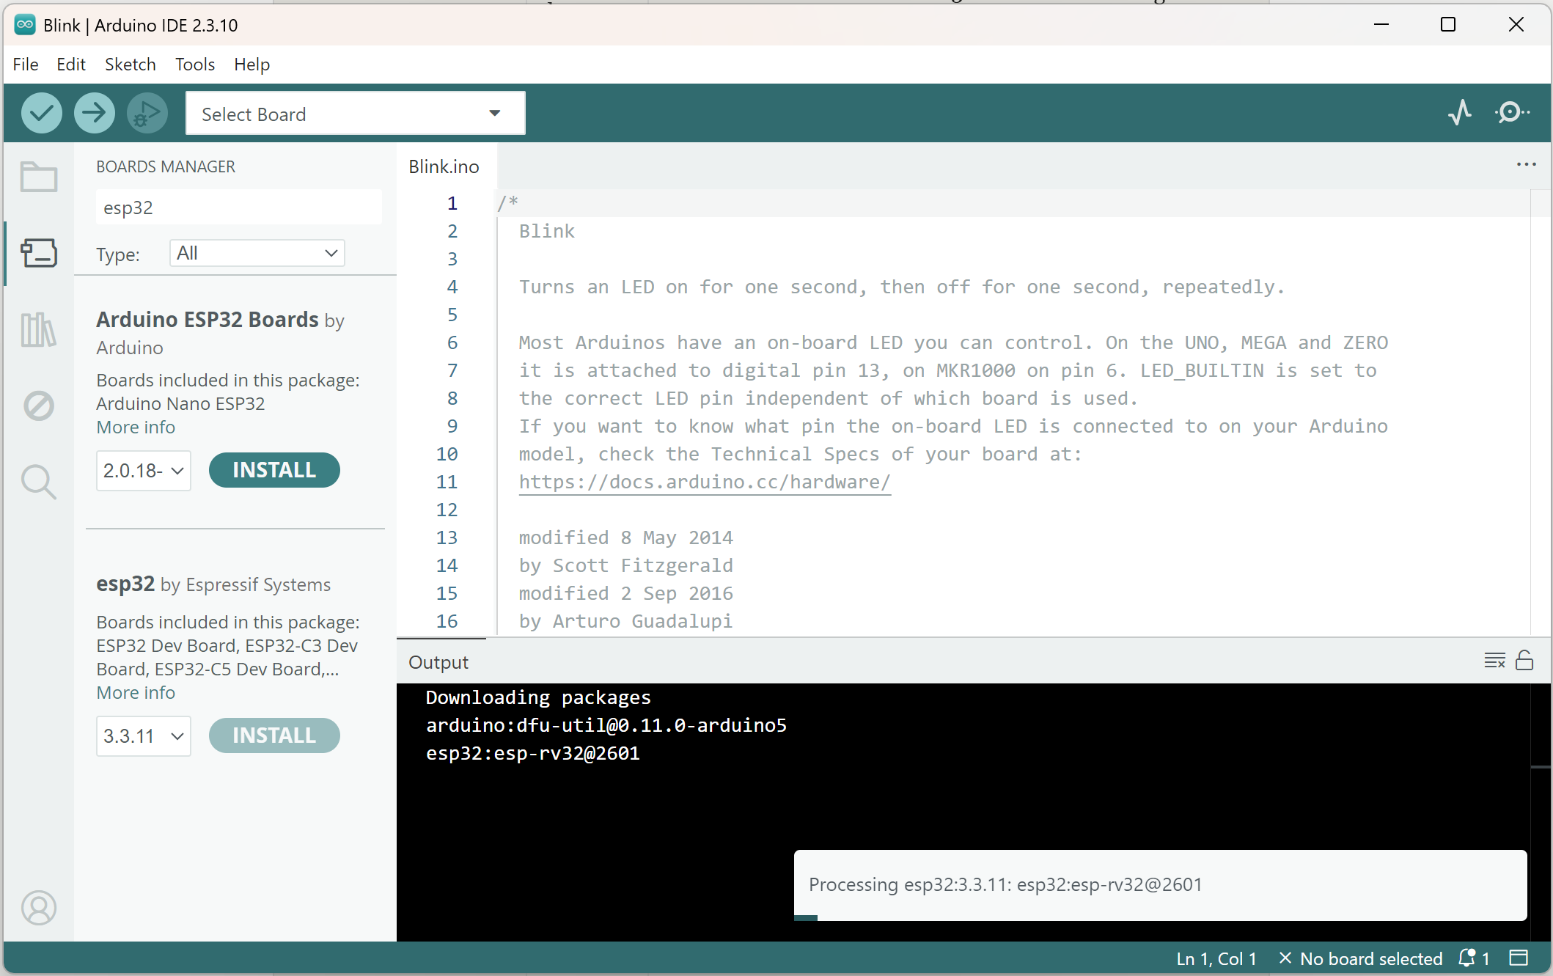The width and height of the screenshot is (1553, 976).
Task: Open More info for Arduino ESP32 Boards
Action: click(136, 428)
